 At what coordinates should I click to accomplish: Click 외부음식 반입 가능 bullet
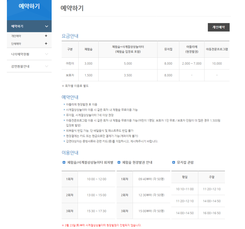100,131
